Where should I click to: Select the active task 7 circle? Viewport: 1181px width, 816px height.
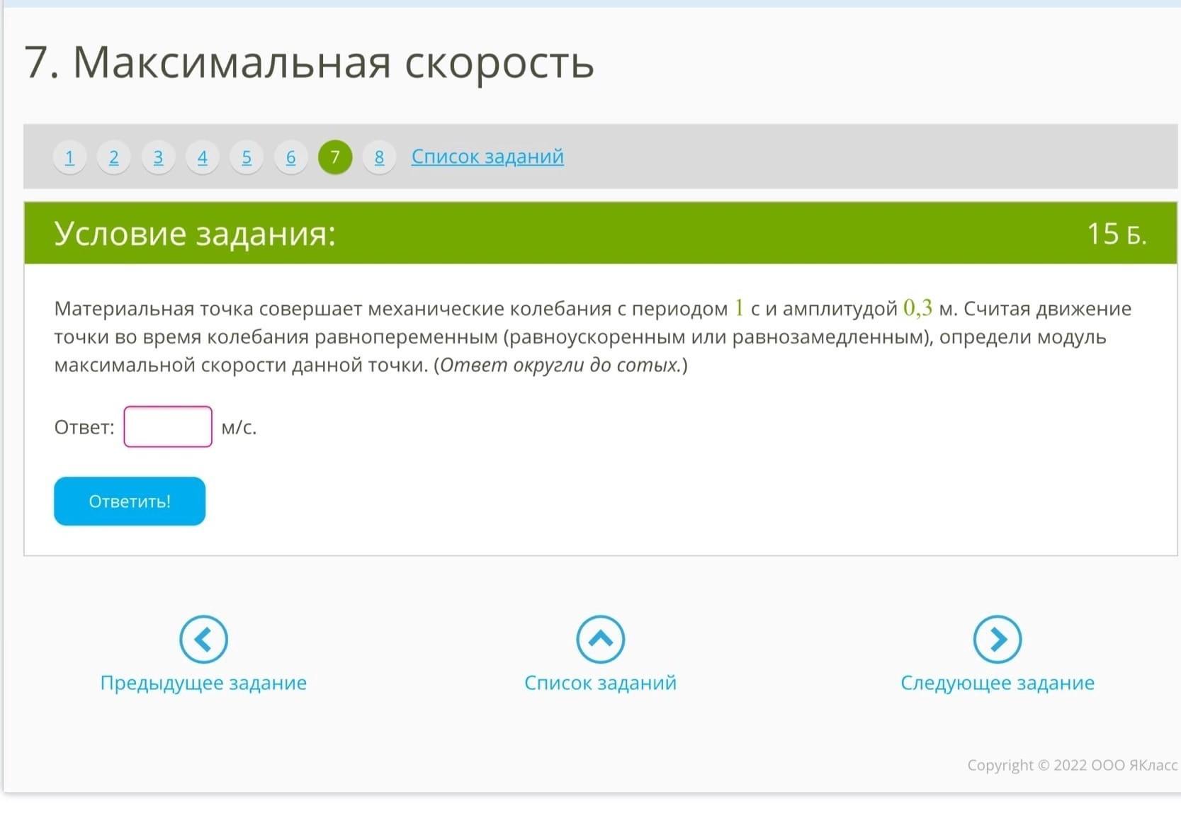[335, 157]
